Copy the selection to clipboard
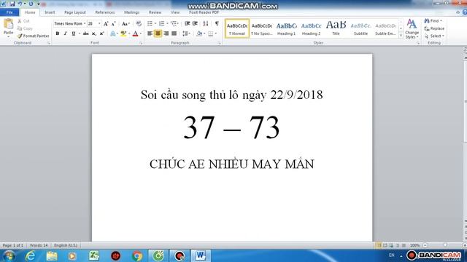This screenshot has height=262, width=467. [25, 28]
